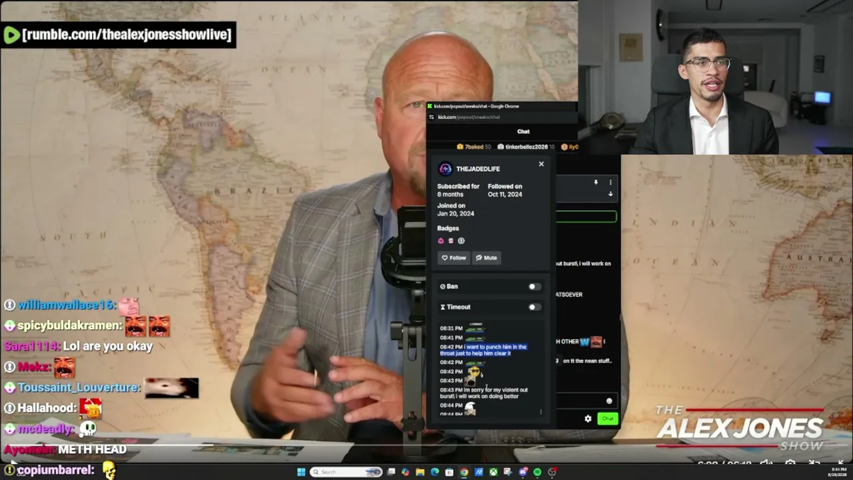Viewport: 853px width, 480px height.
Task: Click the pin icon on pinned message
Action: coord(596,182)
